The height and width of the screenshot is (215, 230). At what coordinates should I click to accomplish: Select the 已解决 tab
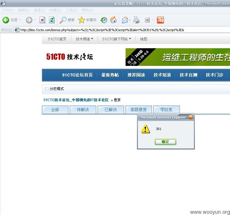pos(111,110)
